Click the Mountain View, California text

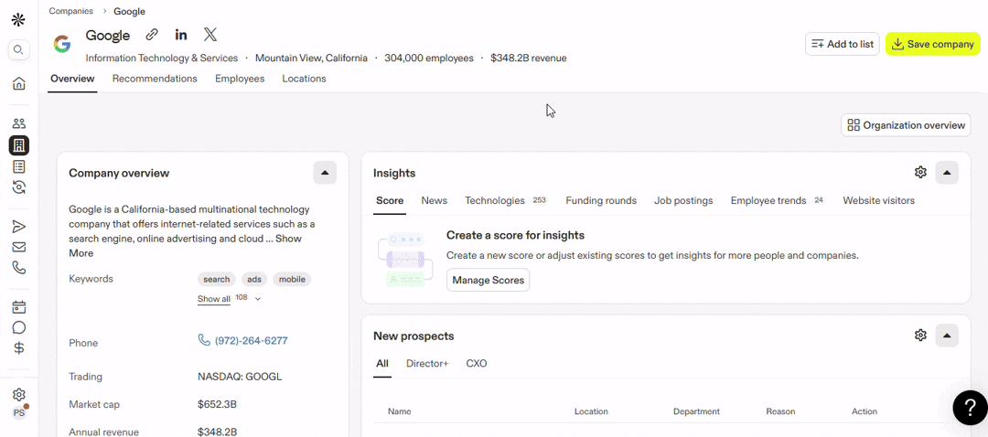pyautogui.click(x=311, y=58)
